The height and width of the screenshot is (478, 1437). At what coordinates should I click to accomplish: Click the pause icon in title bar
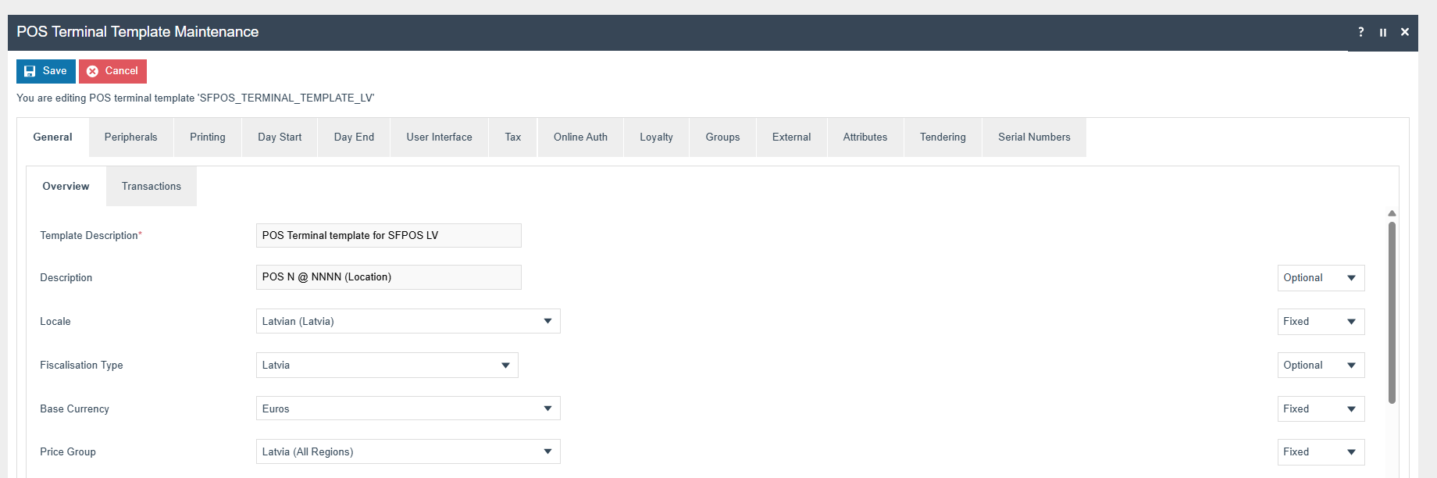click(x=1383, y=32)
